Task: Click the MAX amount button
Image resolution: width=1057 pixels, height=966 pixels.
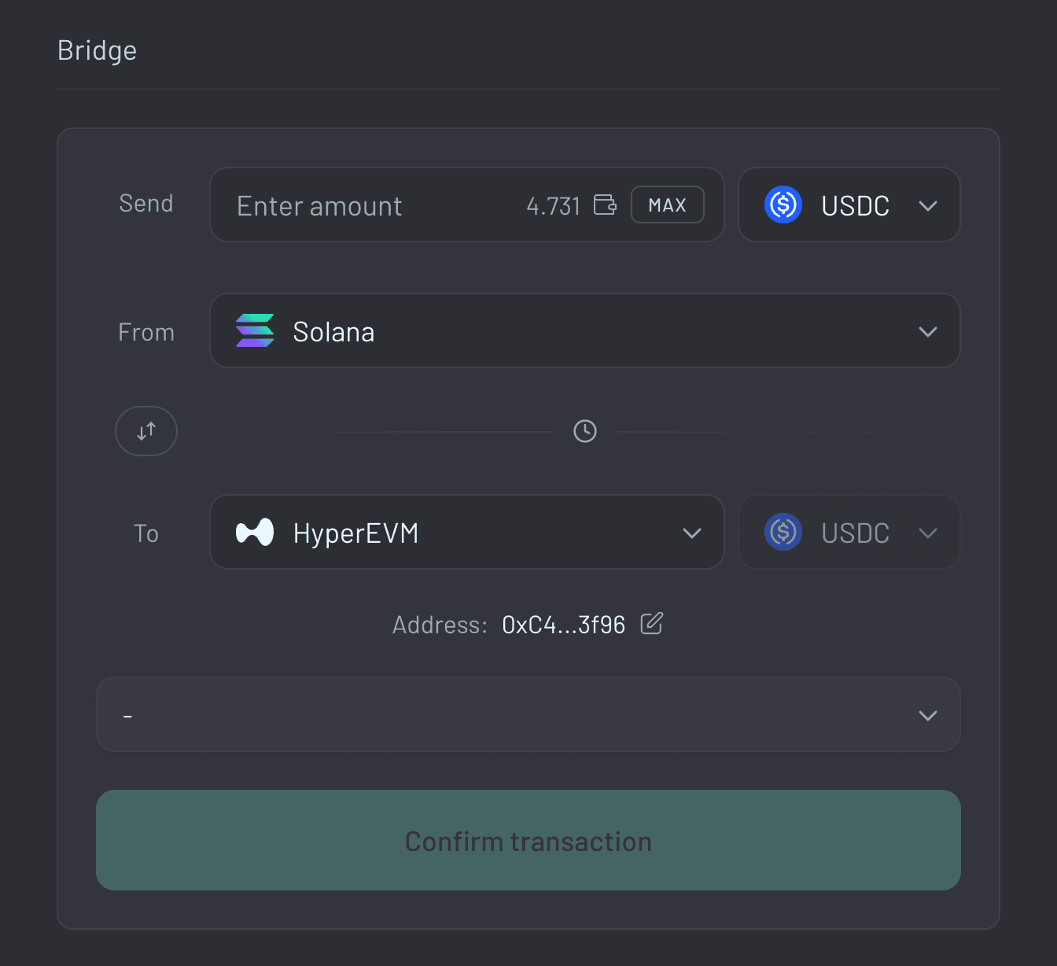Action: point(667,205)
